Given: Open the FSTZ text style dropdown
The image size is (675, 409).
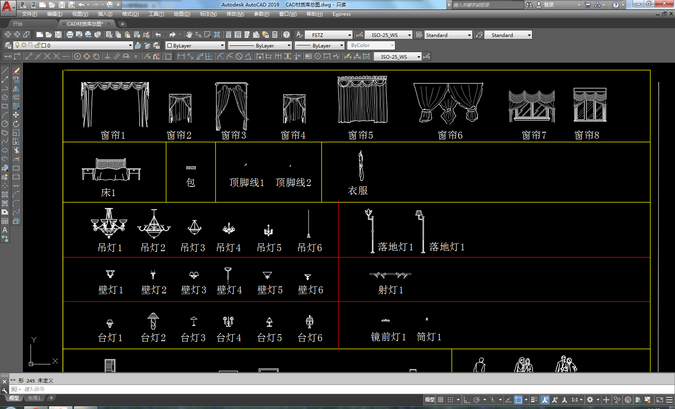Looking at the screenshot, I should [329, 35].
